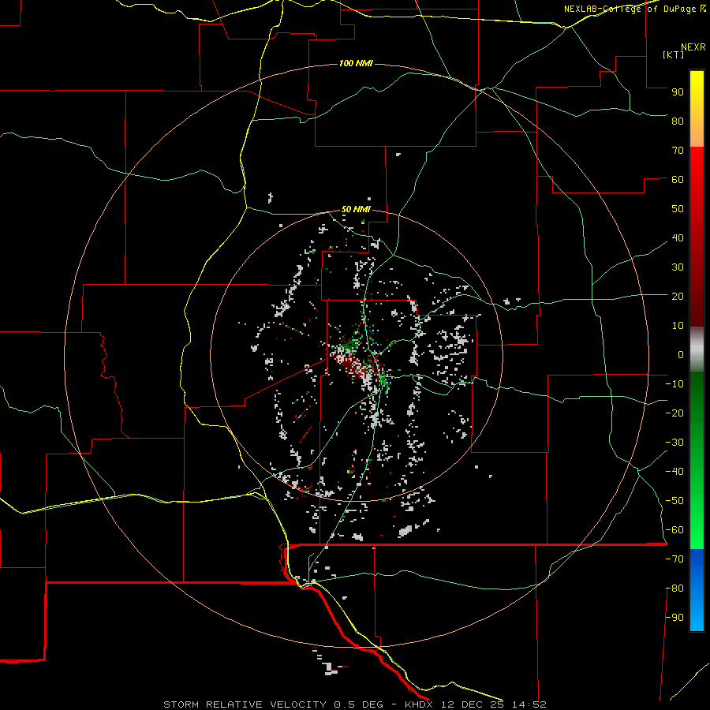Image resolution: width=710 pixels, height=710 pixels.
Task: Click the 70 value on the velocity scale
Action: point(678,151)
